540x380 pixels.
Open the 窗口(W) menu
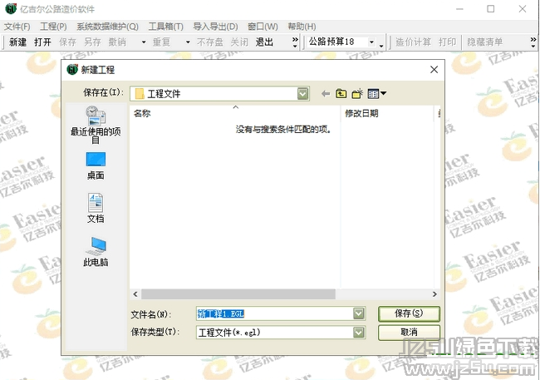[263, 27]
